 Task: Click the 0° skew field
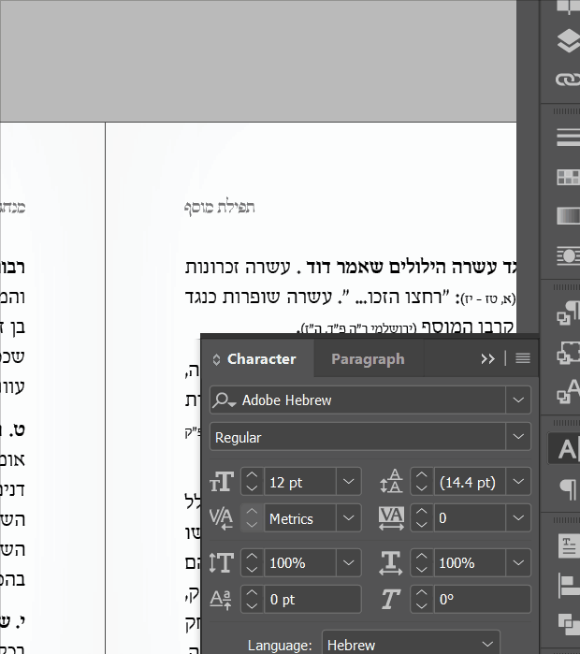point(483,600)
